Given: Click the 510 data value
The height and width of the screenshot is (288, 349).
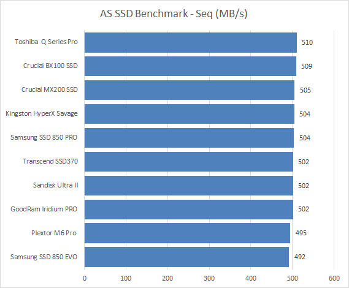Looking at the screenshot, I should [307, 42].
